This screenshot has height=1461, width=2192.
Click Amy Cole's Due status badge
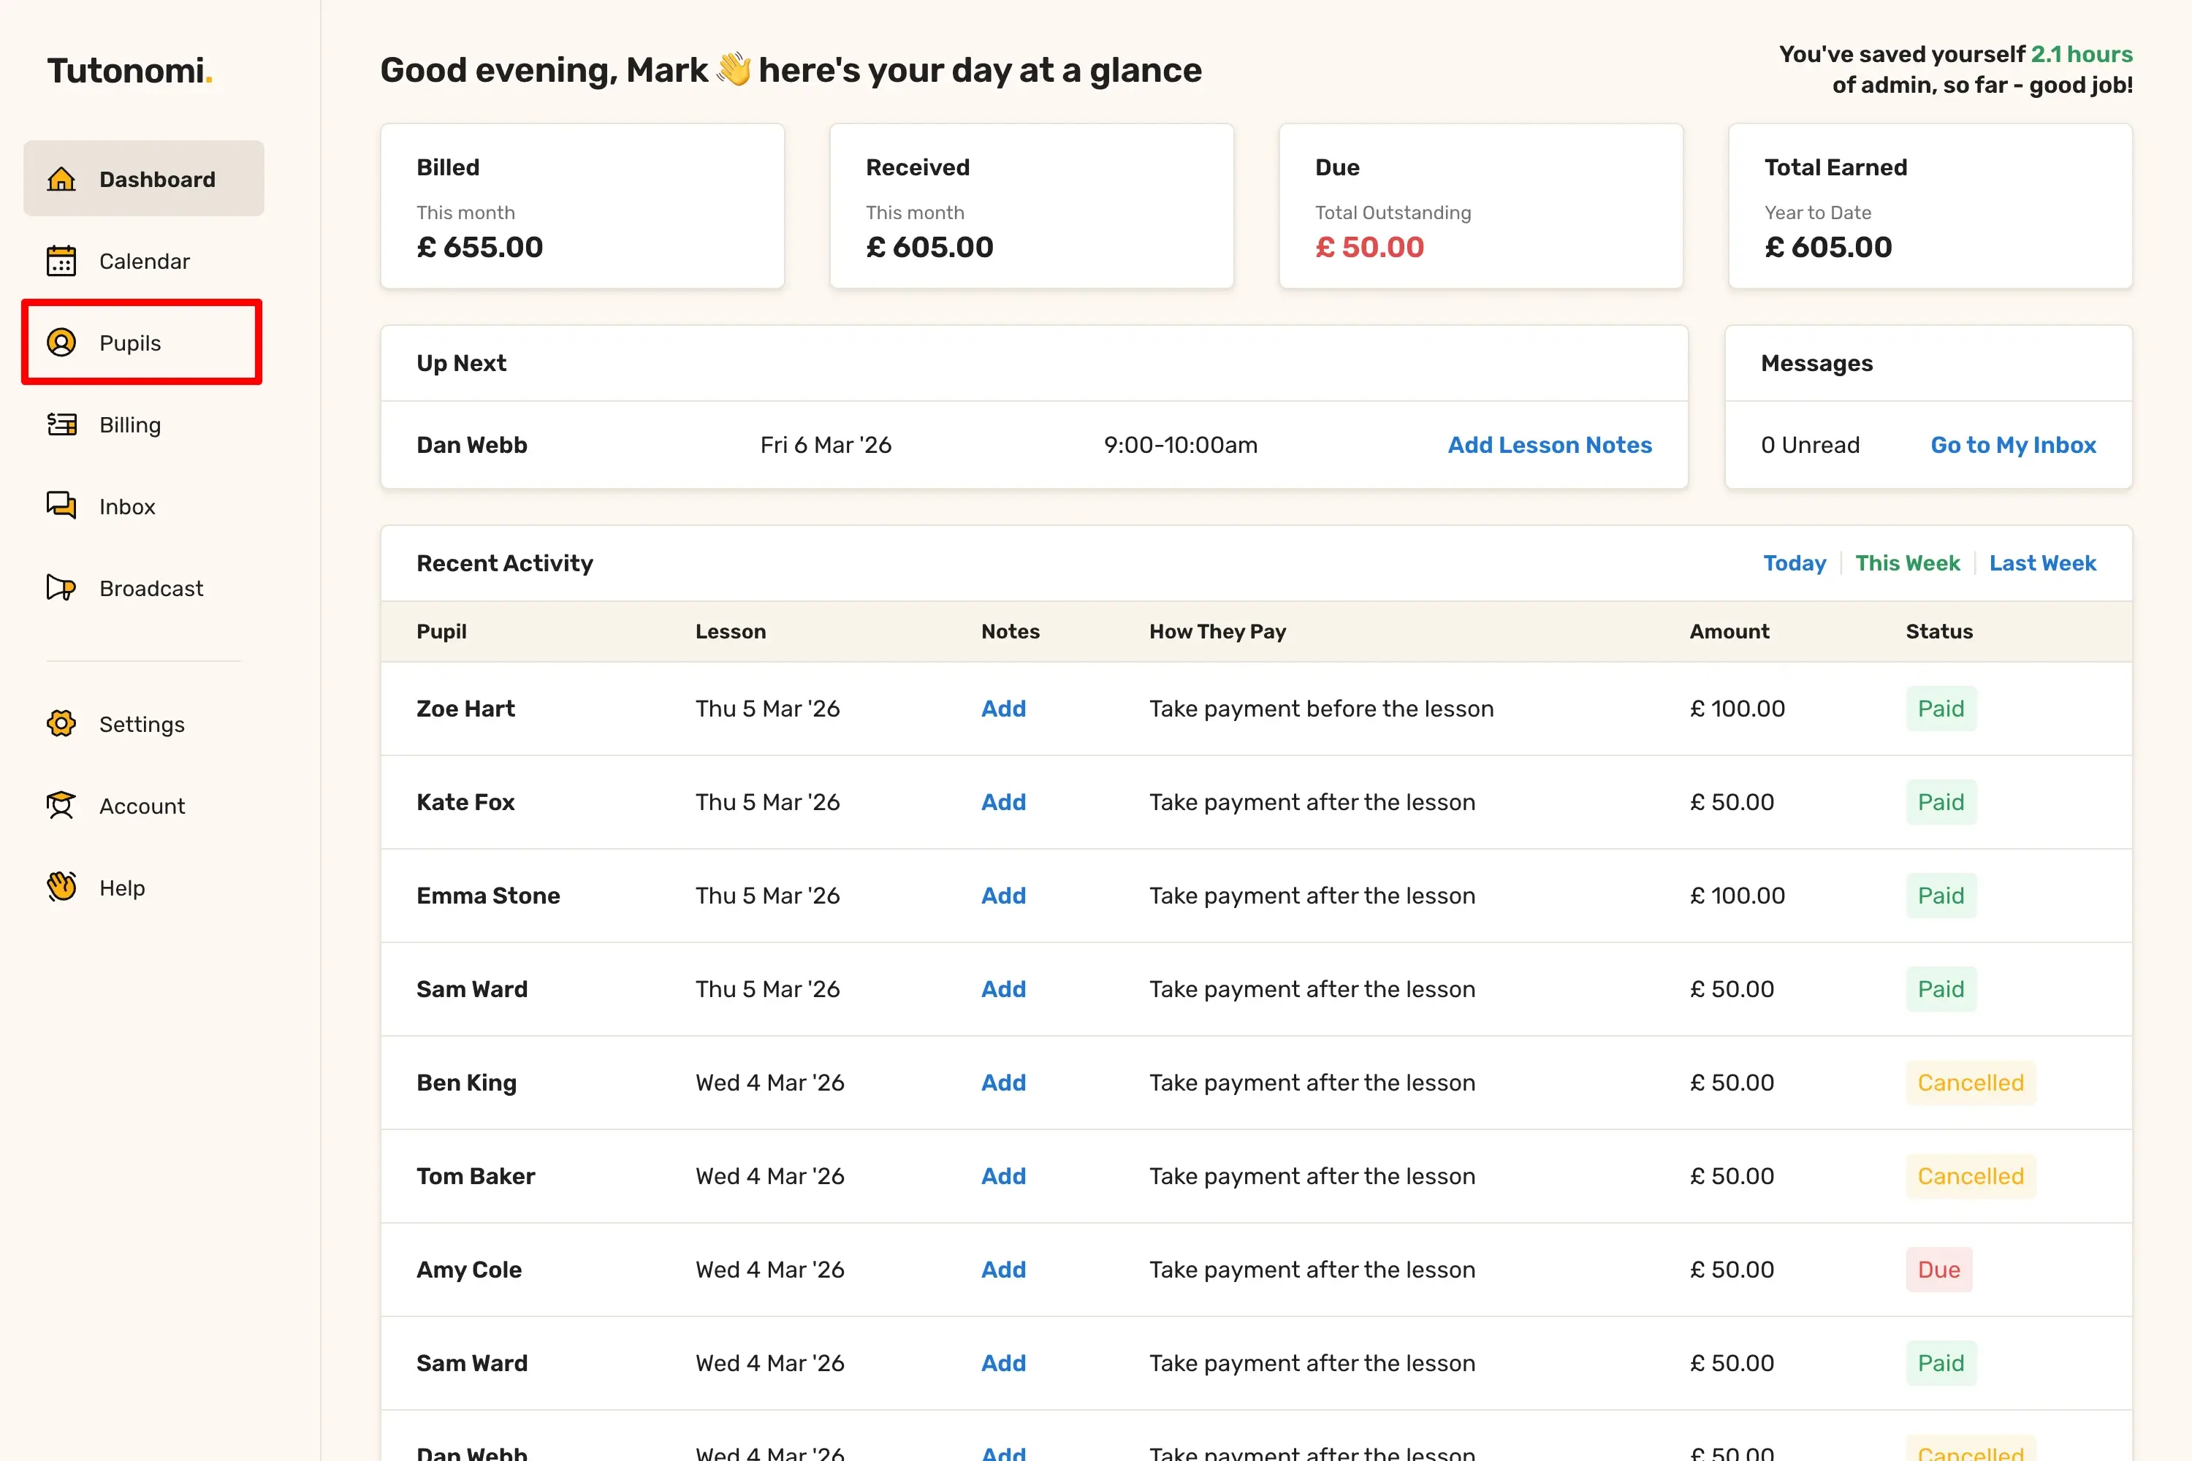[x=1938, y=1270]
